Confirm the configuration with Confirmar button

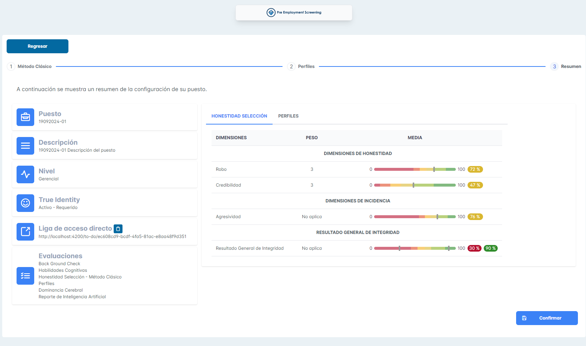(547, 318)
